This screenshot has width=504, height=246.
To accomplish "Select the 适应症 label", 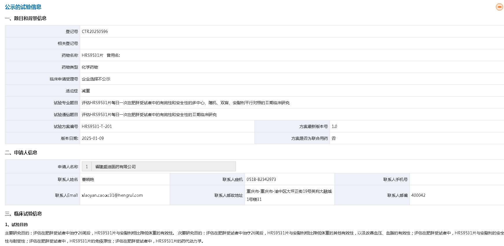I will point(72,91).
